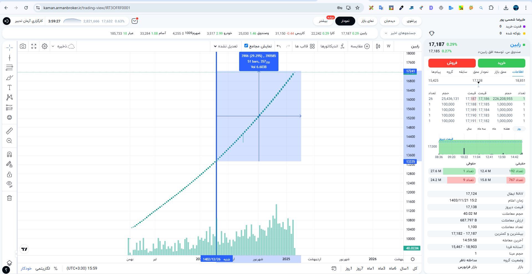Click the zoom in magnifier tool

9,141
